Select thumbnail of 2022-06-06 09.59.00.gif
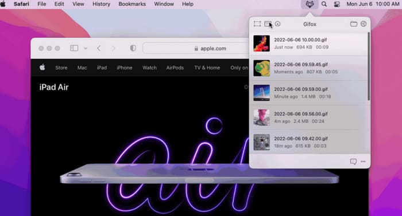The image size is (402, 216). click(x=261, y=93)
